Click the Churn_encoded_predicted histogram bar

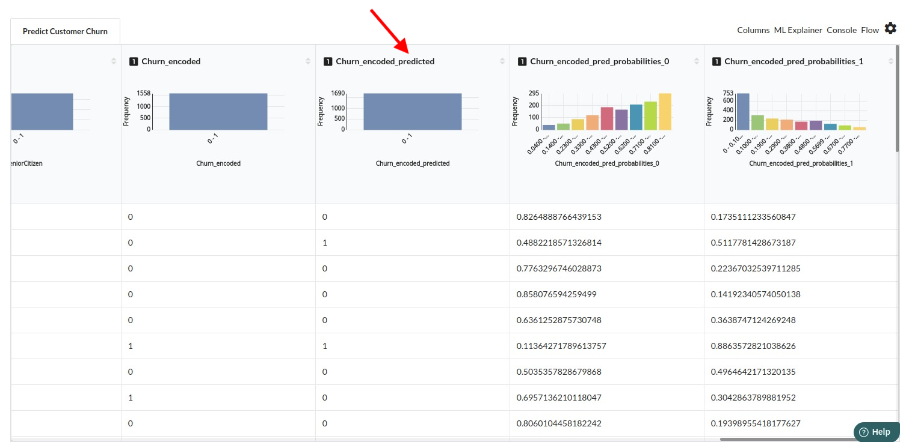click(x=413, y=112)
